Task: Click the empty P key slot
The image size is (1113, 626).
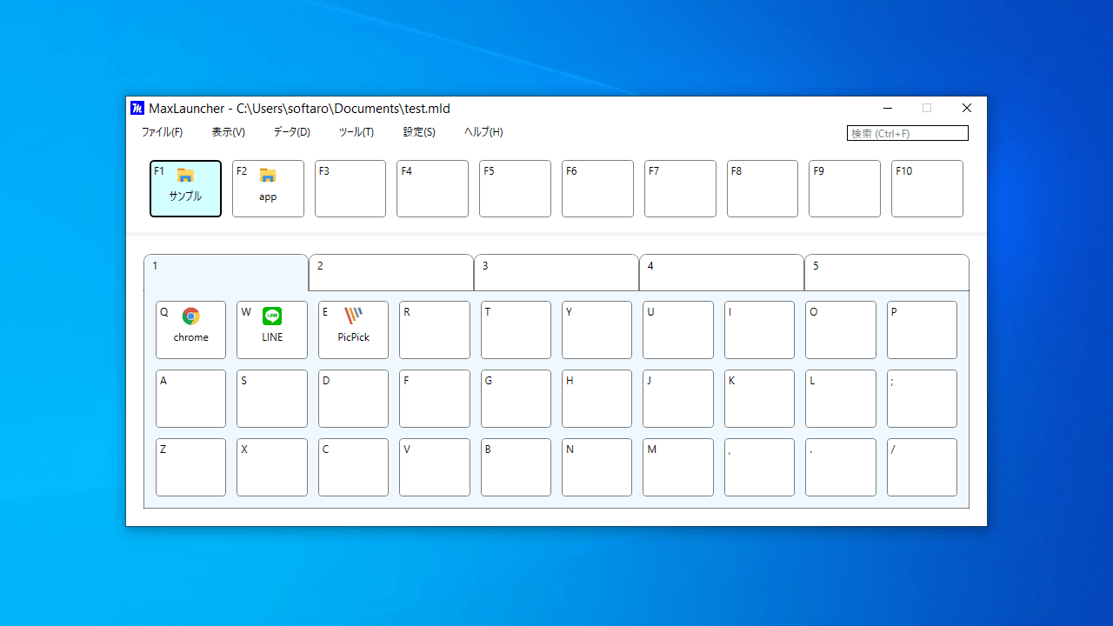Action: coord(922,330)
